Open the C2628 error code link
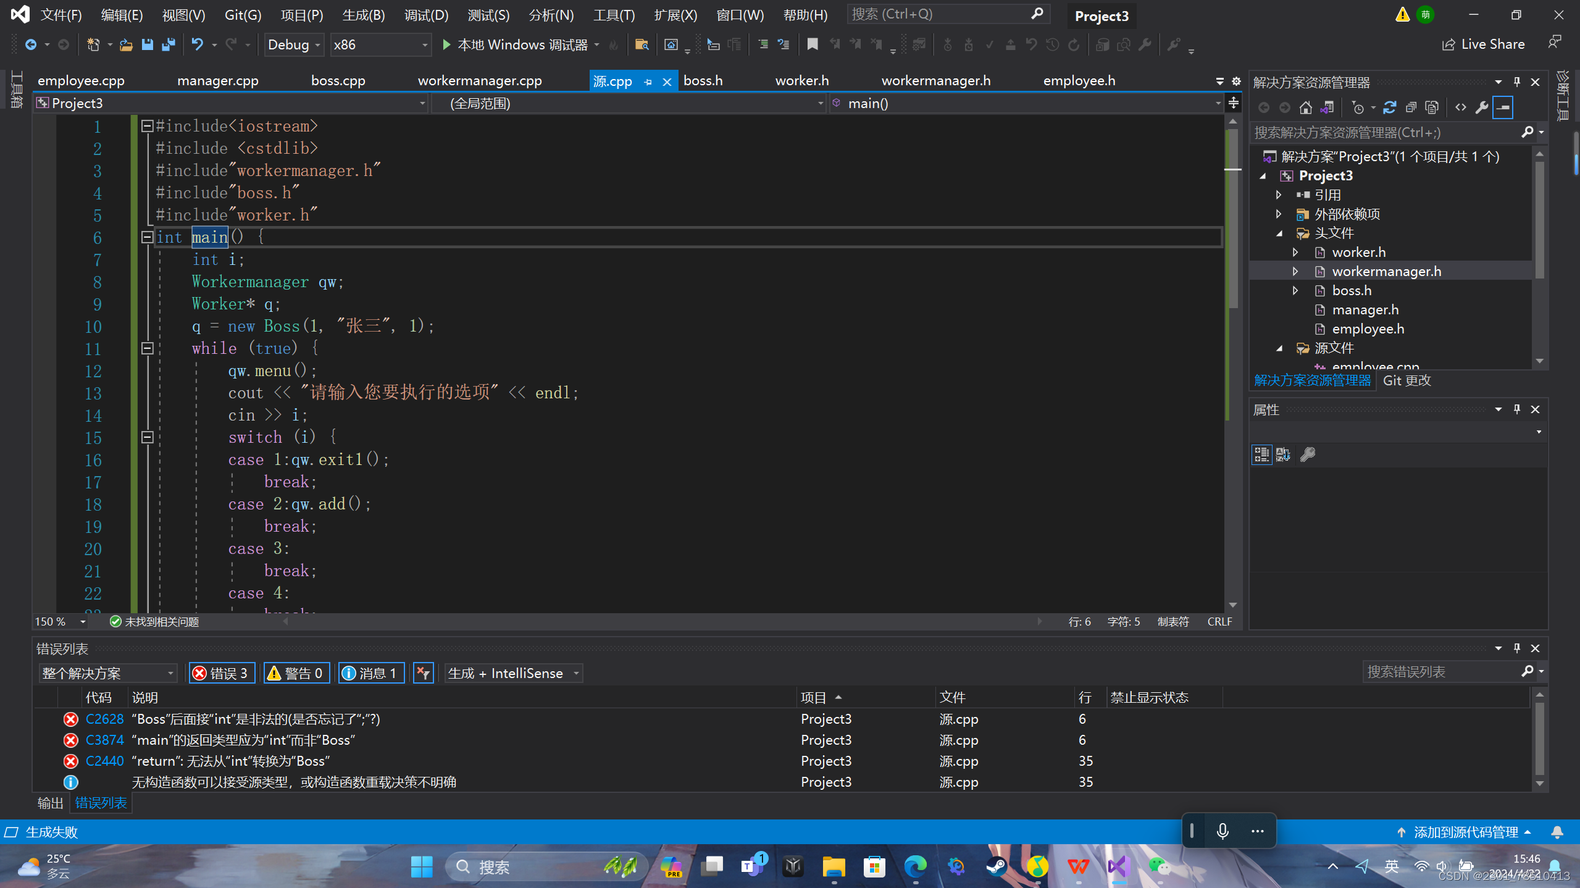The height and width of the screenshot is (888, 1580). (104, 719)
